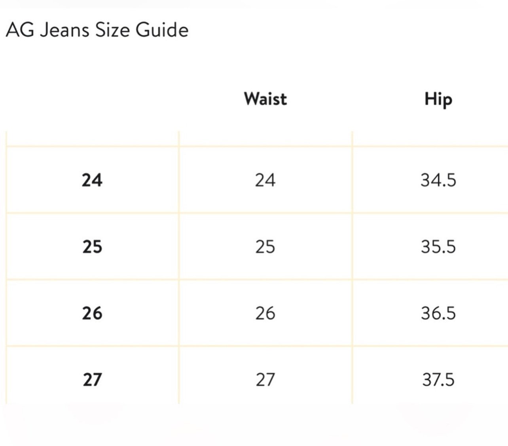
Task: Click the word Jeans in the title
Action: (x=65, y=30)
